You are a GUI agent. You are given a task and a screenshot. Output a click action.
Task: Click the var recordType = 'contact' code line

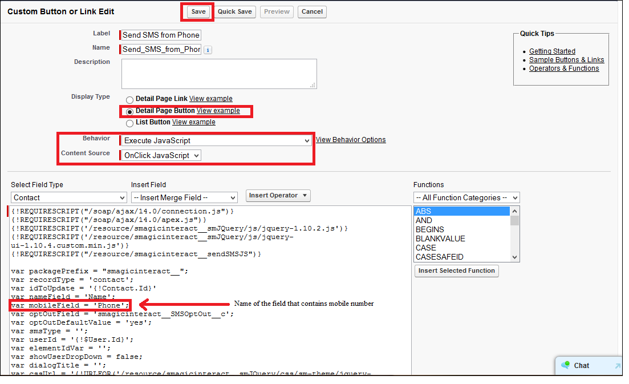point(72,280)
